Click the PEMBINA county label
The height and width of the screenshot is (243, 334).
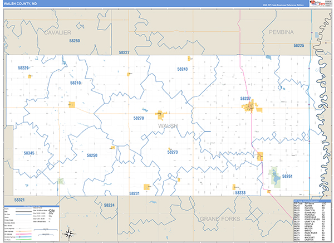click(281, 33)
